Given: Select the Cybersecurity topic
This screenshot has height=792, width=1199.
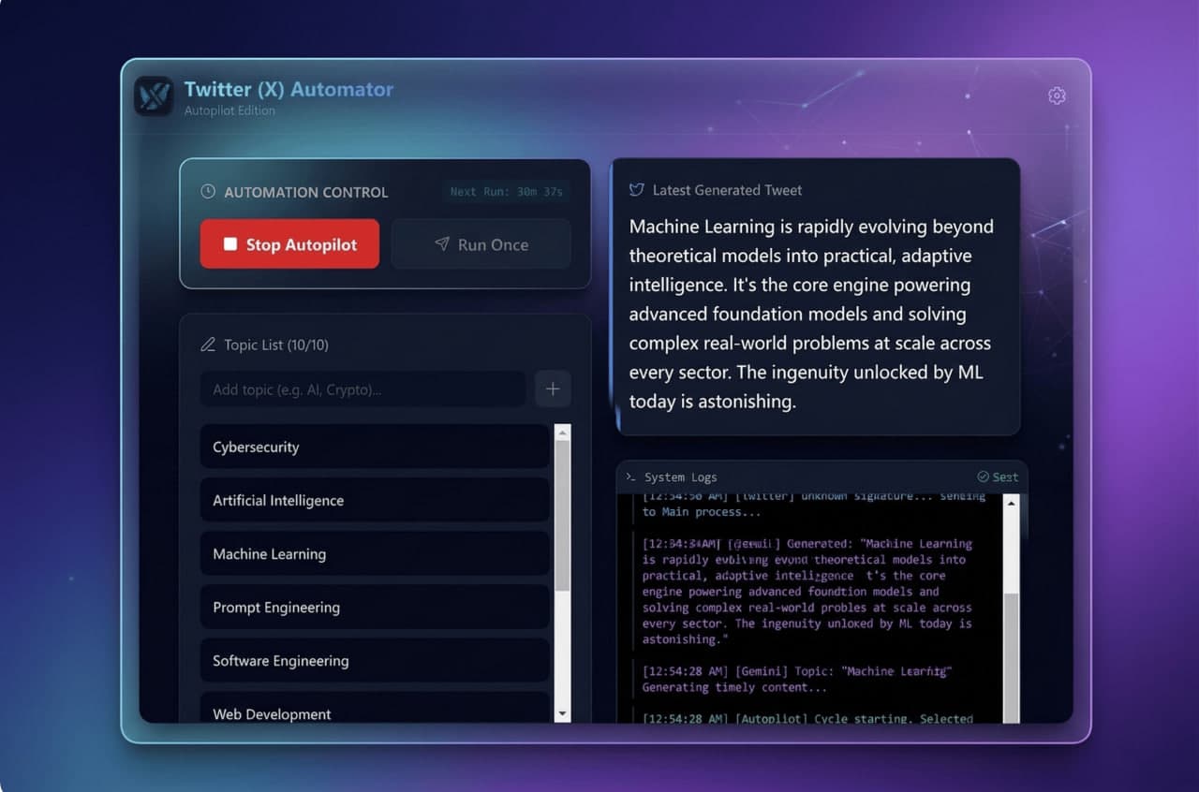Looking at the screenshot, I should point(375,447).
